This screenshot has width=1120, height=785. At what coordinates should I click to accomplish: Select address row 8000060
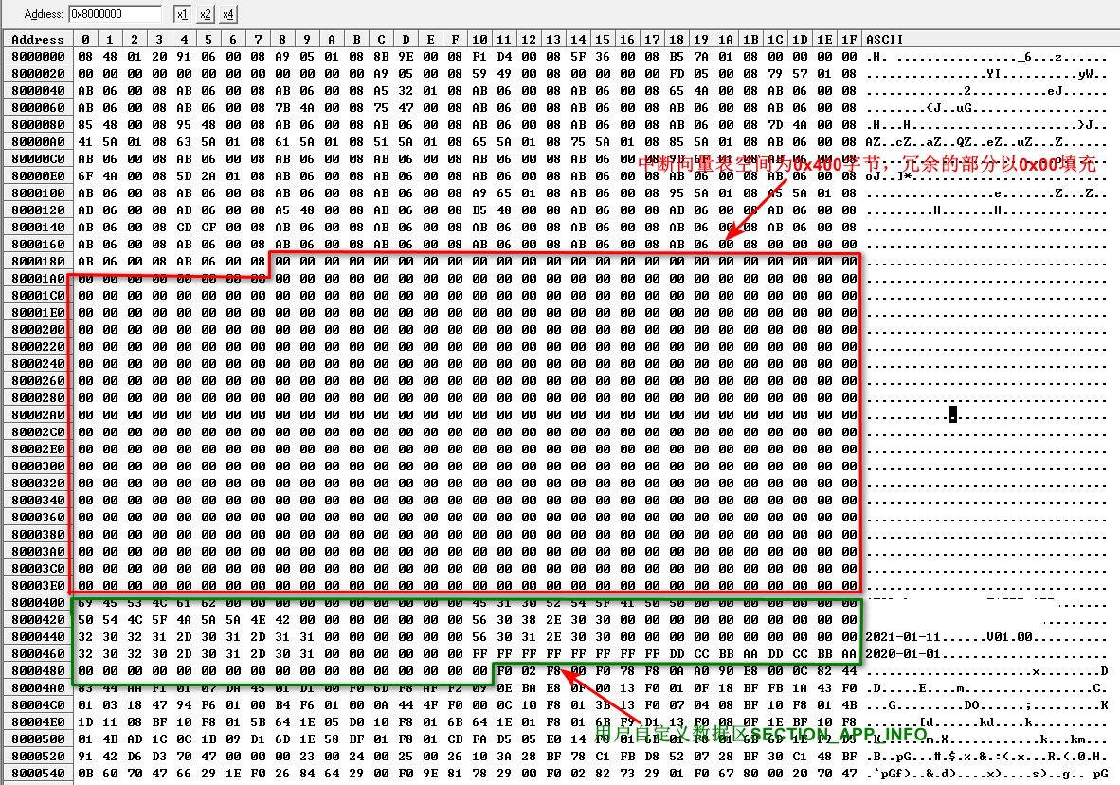[x=38, y=108]
